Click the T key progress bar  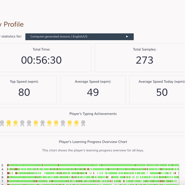point(93,181)
